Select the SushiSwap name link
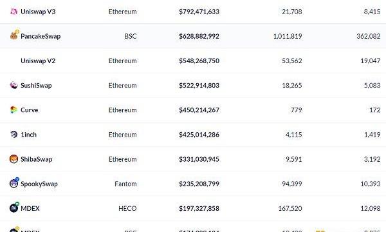The image size is (386, 232). coord(36,86)
